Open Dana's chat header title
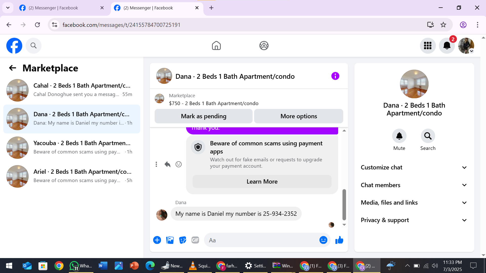486x273 pixels. 235,76
